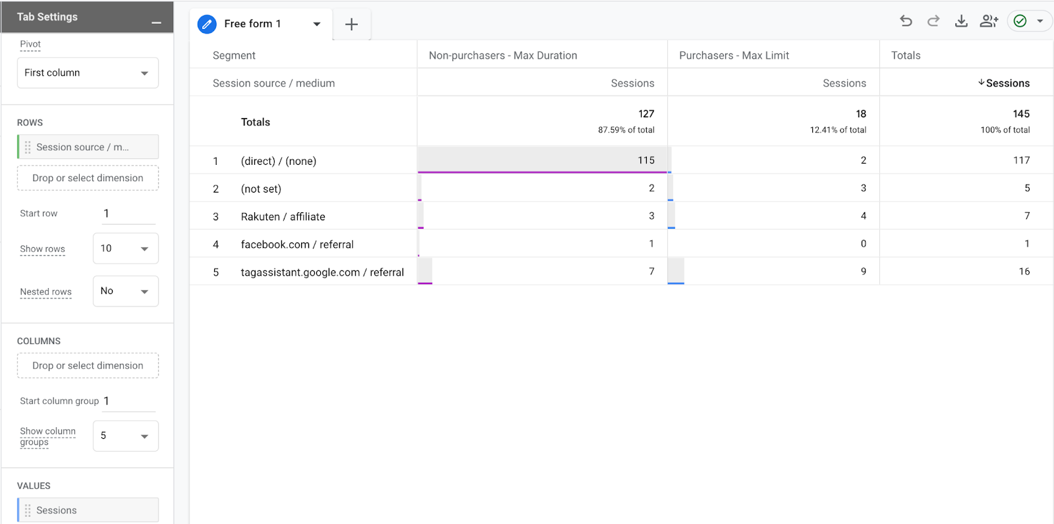
Task: Open the Pivot First column dropdown
Action: [88, 73]
